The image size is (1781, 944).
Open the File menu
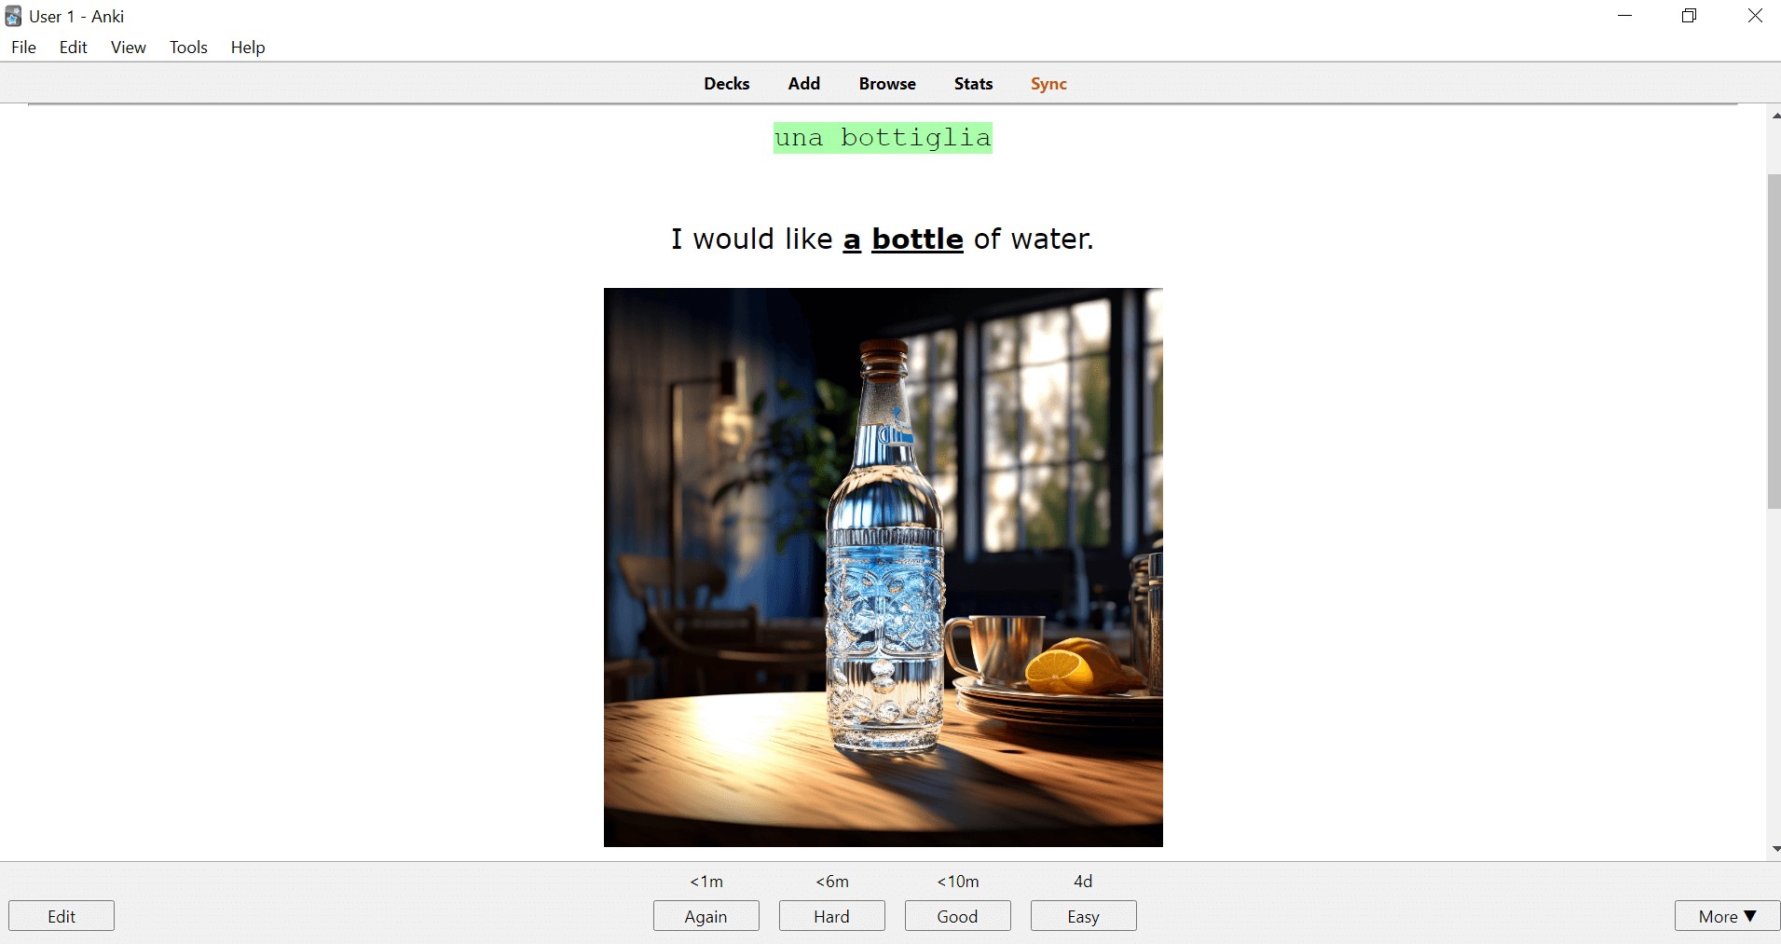pos(23,48)
